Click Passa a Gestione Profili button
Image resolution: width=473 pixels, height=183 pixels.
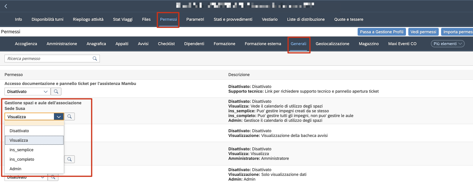(382, 32)
